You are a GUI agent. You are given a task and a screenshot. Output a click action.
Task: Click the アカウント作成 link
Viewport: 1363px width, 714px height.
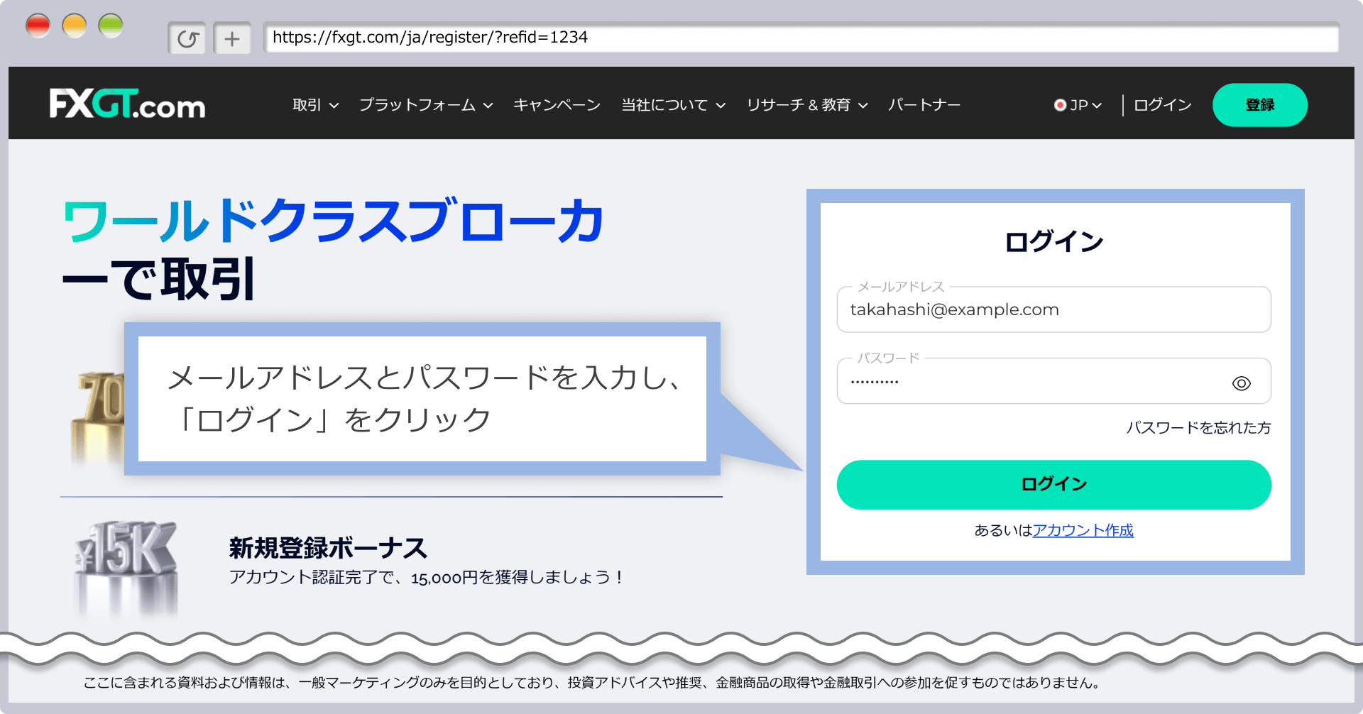1083,530
